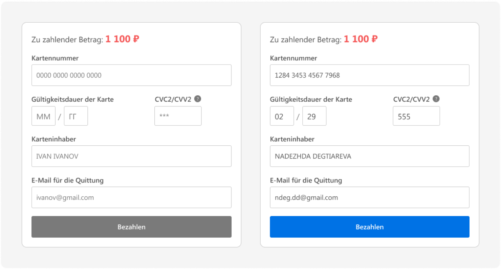The width and height of the screenshot is (501, 269).
Task: Select the IVAN IVANOV cardholder placeholder field
Action: [131, 156]
